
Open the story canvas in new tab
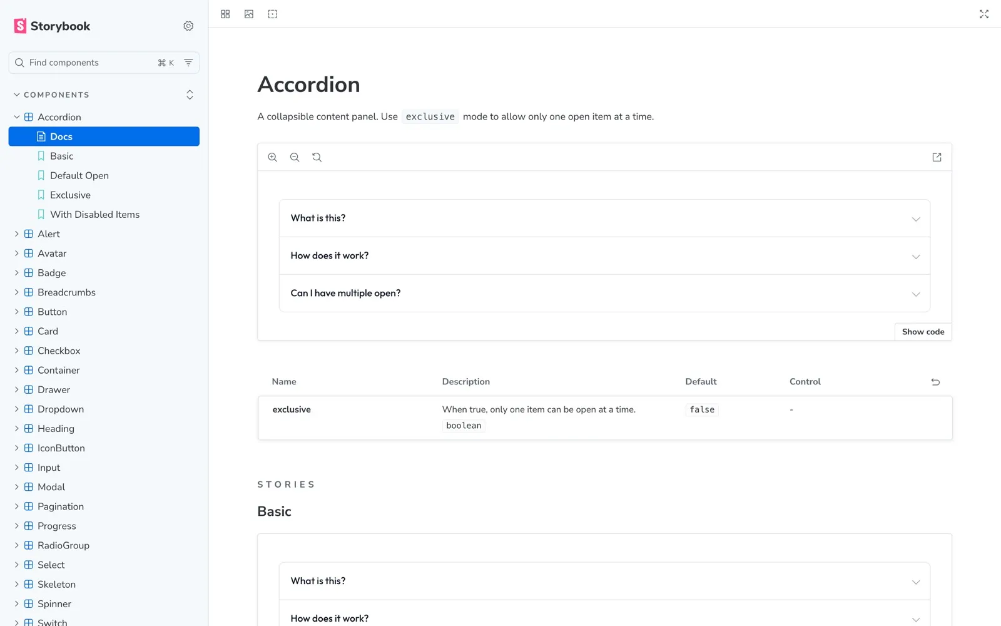tap(937, 157)
